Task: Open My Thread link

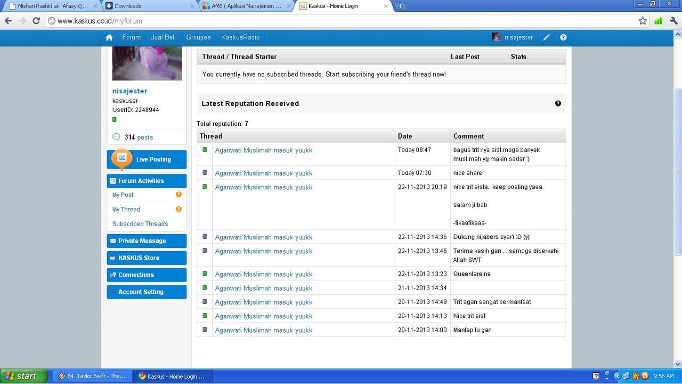Action: point(126,209)
